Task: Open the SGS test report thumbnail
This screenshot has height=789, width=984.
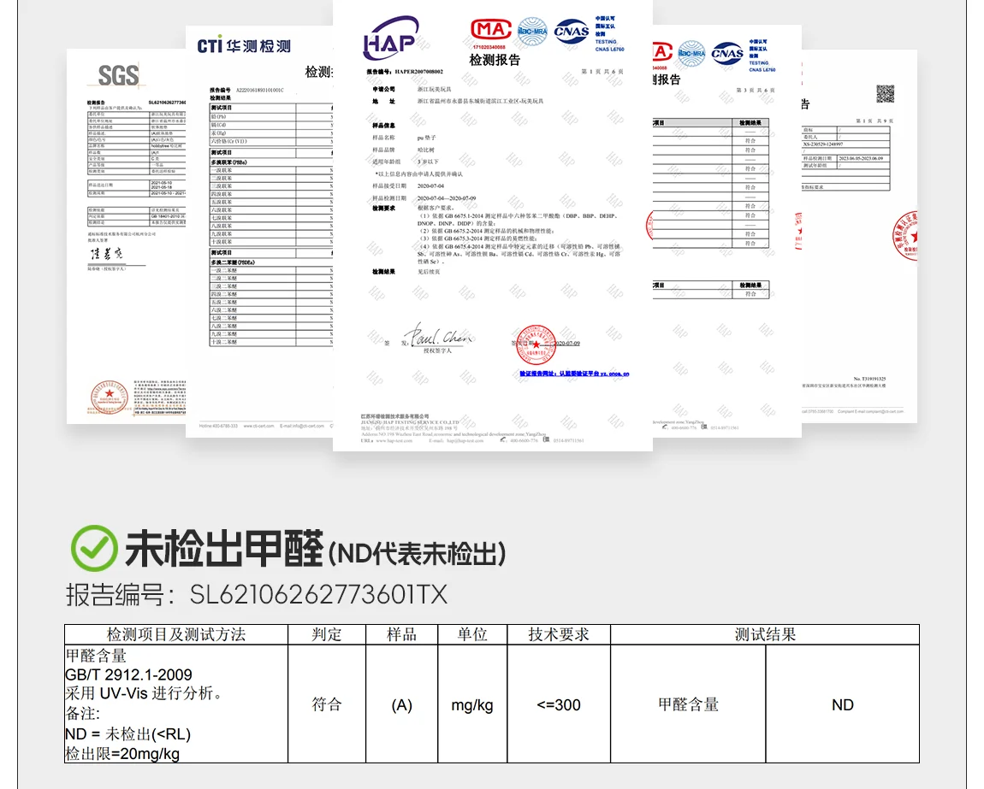Action: (126, 237)
